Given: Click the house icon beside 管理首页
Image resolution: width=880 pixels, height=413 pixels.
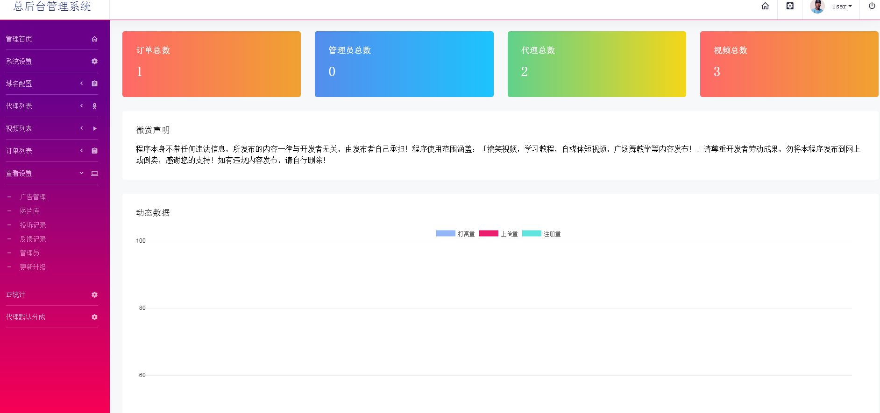Looking at the screenshot, I should 94,39.
